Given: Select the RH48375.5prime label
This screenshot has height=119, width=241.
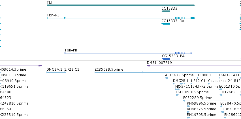Looking at the screenshot, I should point(201,109).
